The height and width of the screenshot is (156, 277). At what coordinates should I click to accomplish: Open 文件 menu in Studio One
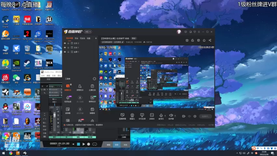coord(43,76)
